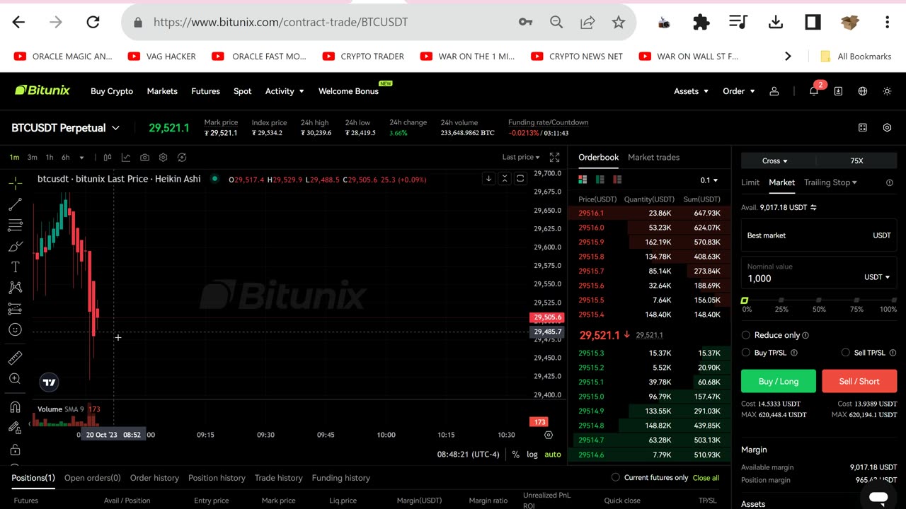The width and height of the screenshot is (906, 509).
Task: Toggle stay in drawing mode
Action: (x=15, y=428)
